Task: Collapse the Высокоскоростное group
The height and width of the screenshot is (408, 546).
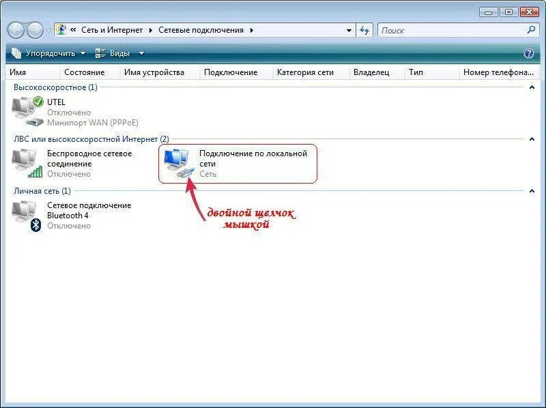Action: [x=532, y=87]
